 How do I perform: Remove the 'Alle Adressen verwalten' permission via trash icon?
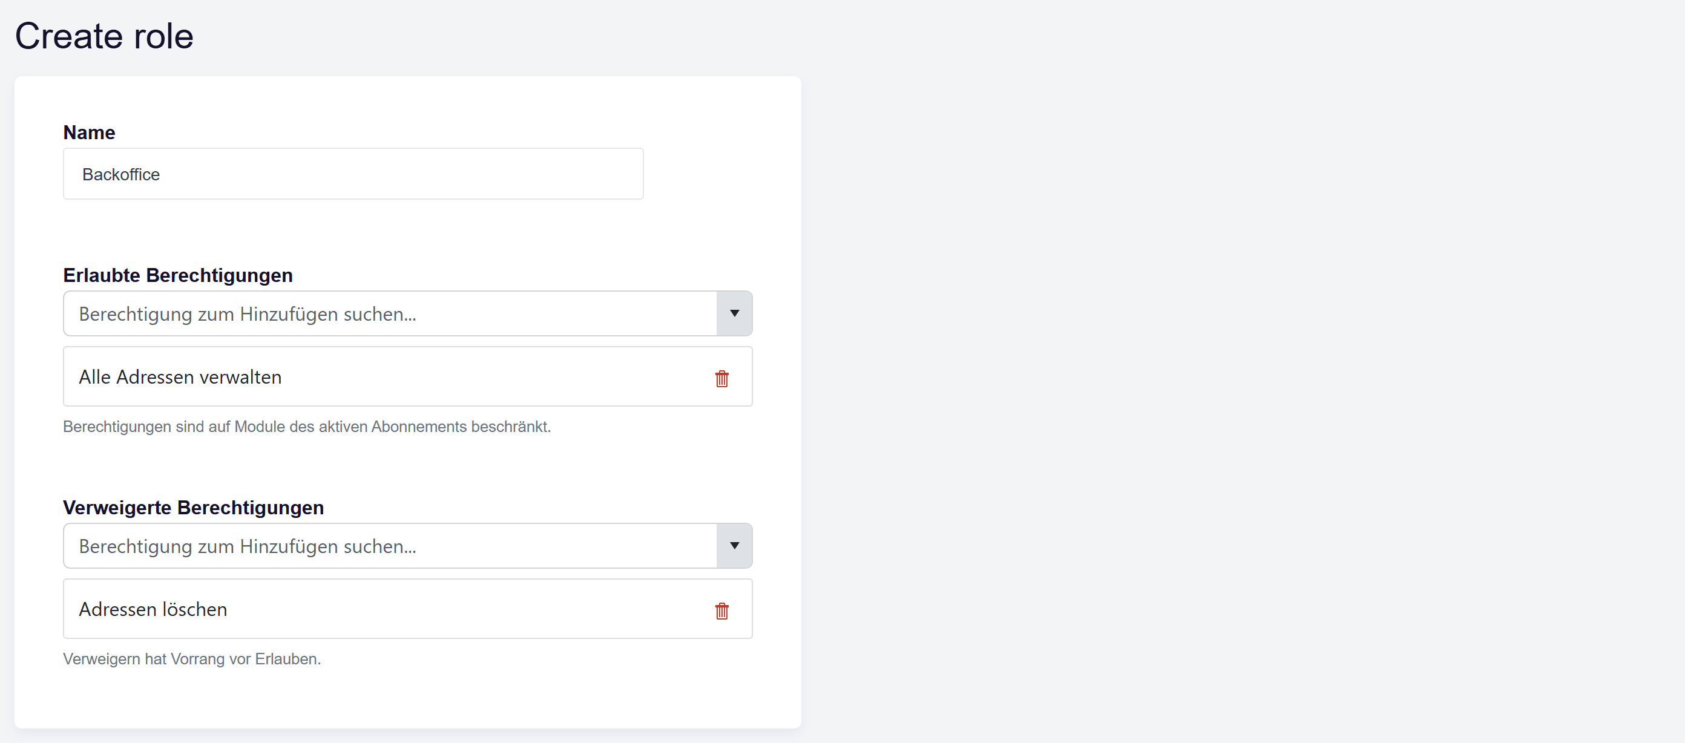(x=721, y=378)
